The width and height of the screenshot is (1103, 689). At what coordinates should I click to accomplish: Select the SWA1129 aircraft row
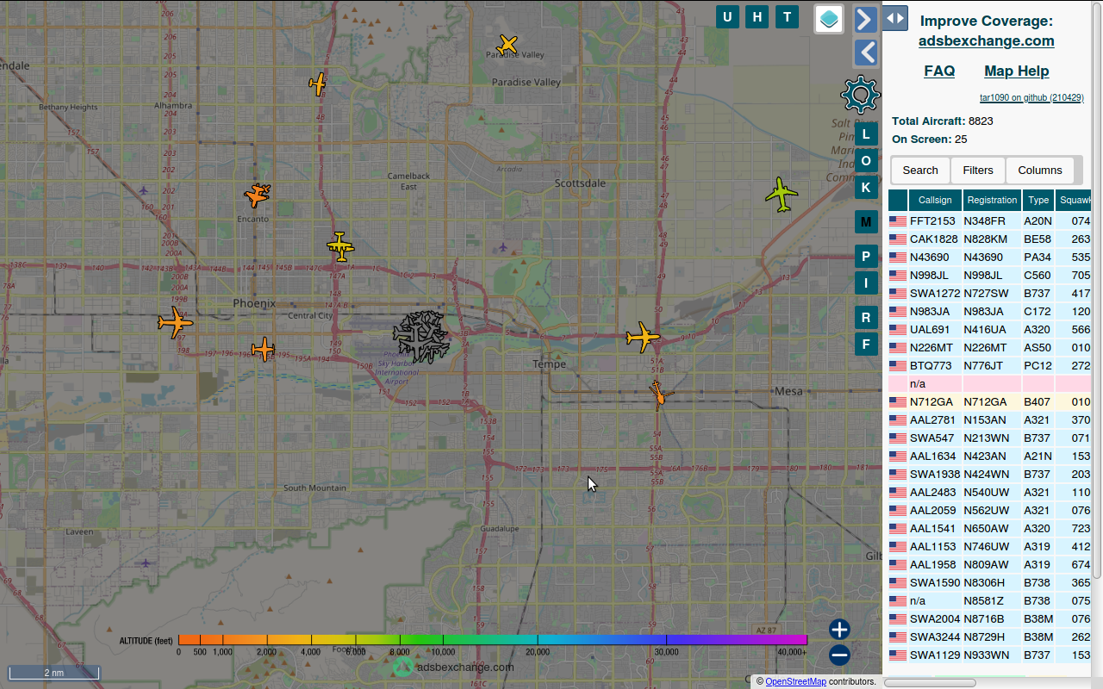pyautogui.click(x=989, y=655)
